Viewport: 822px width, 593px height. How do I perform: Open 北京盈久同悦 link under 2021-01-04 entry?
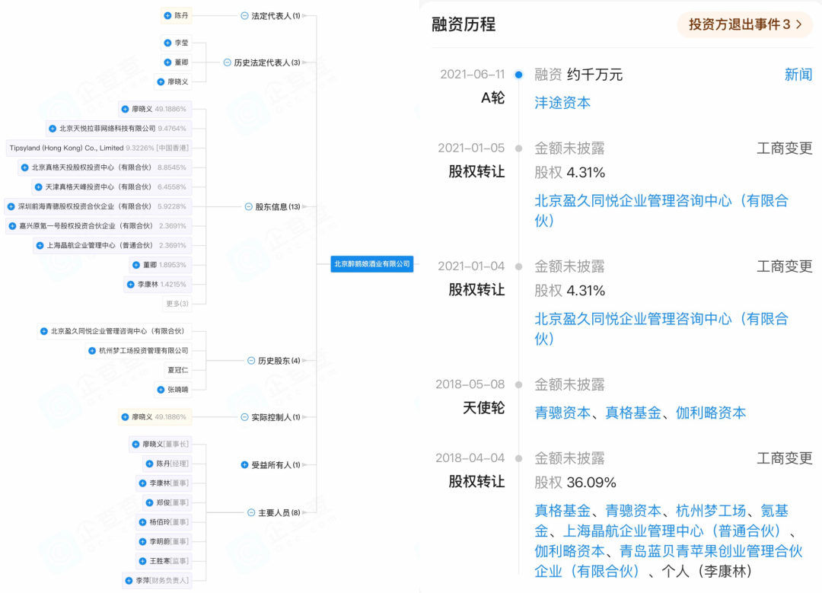click(661, 329)
